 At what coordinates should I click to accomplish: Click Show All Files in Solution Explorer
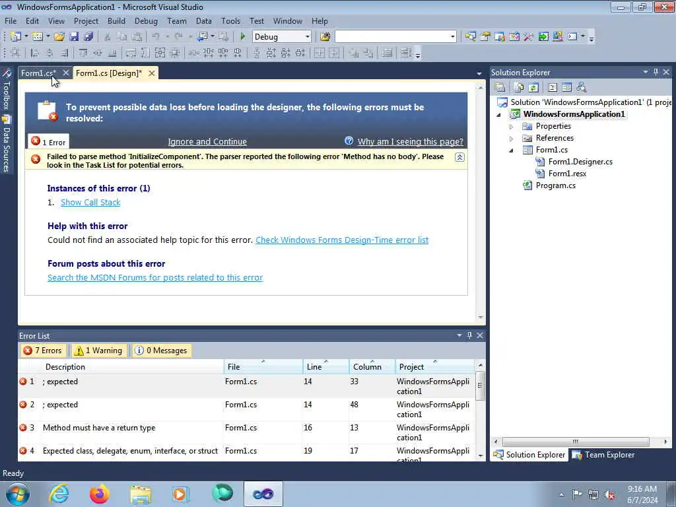tap(519, 88)
